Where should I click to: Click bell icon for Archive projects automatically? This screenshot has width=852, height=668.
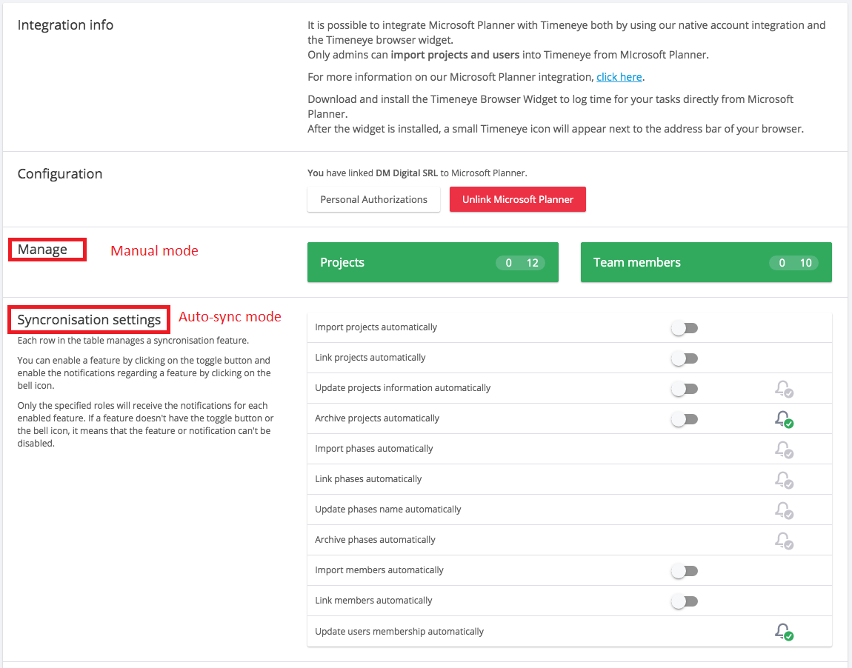[x=784, y=418]
